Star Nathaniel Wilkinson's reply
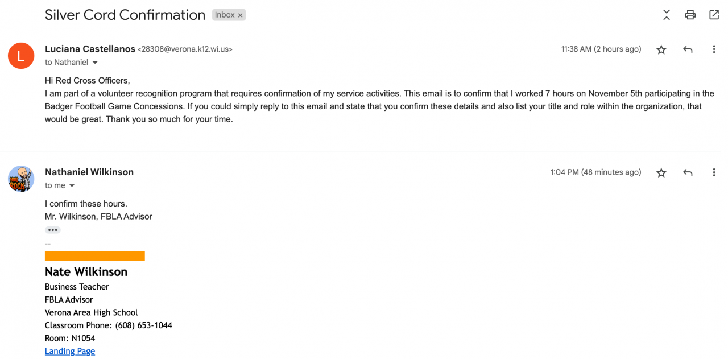Screen dimensions: 728x359 (x=661, y=172)
